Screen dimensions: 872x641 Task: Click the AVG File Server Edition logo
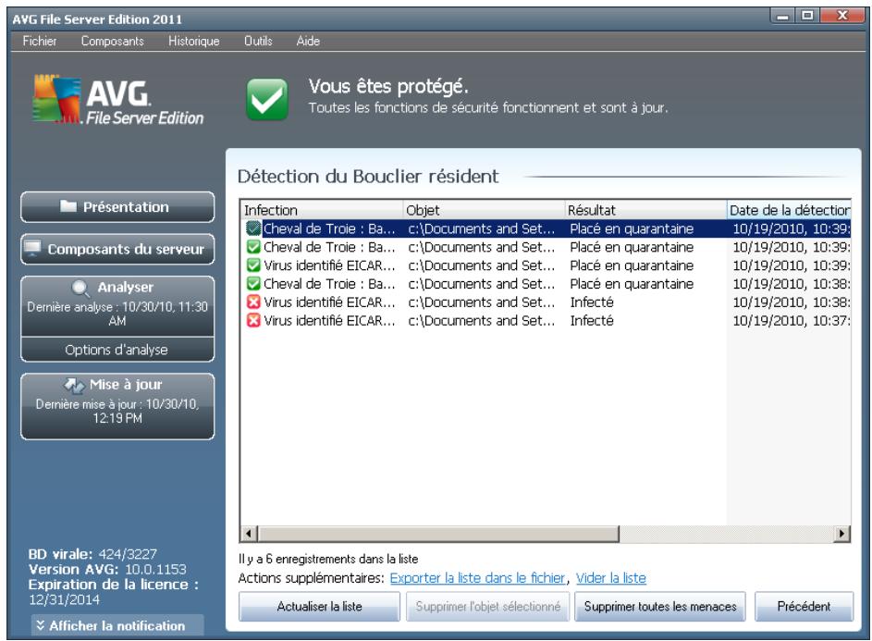117,100
